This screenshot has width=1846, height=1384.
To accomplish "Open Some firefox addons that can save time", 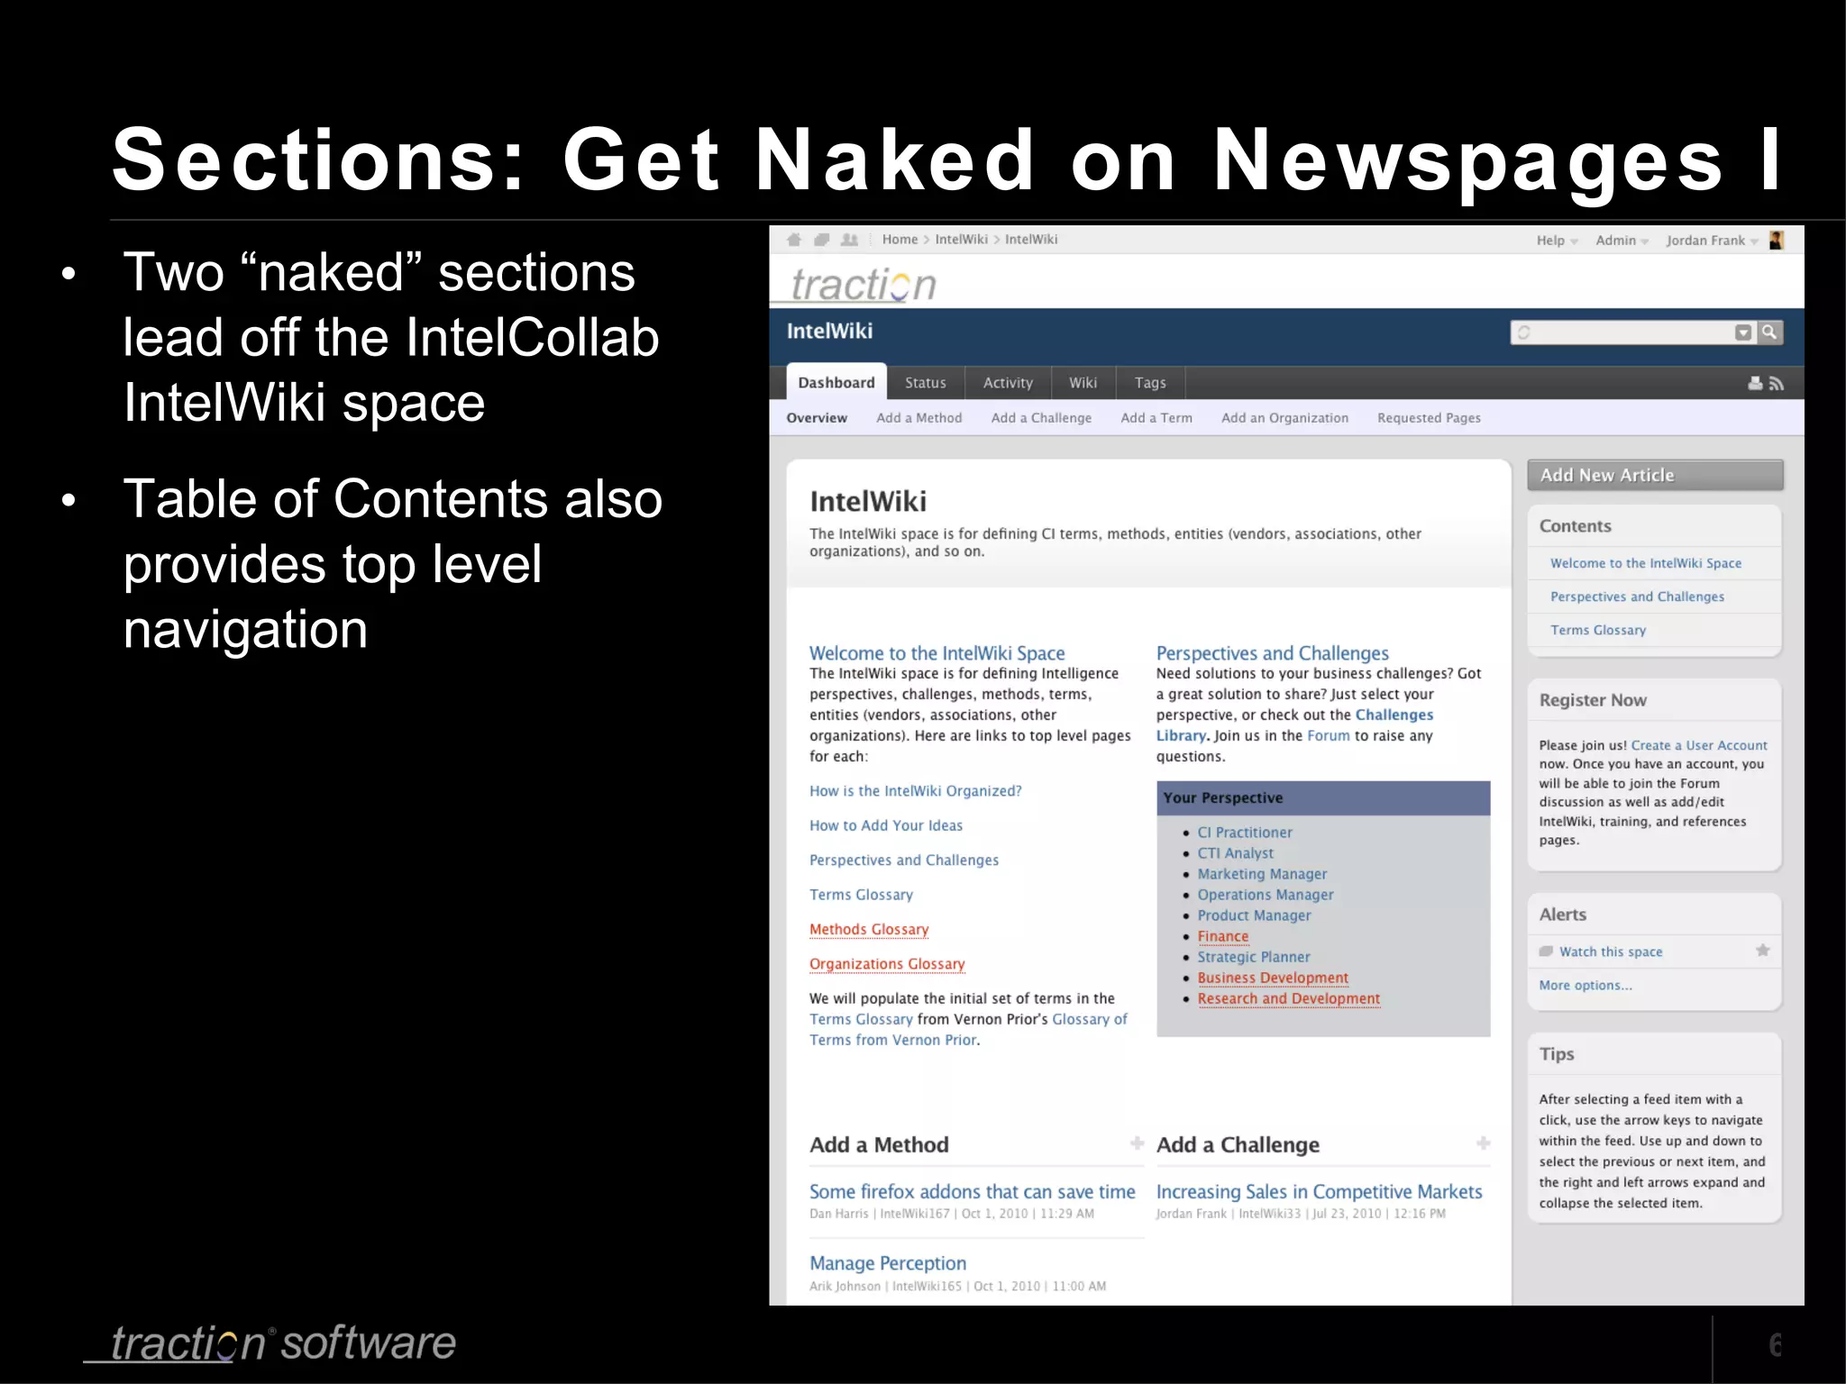I will [x=972, y=1191].
